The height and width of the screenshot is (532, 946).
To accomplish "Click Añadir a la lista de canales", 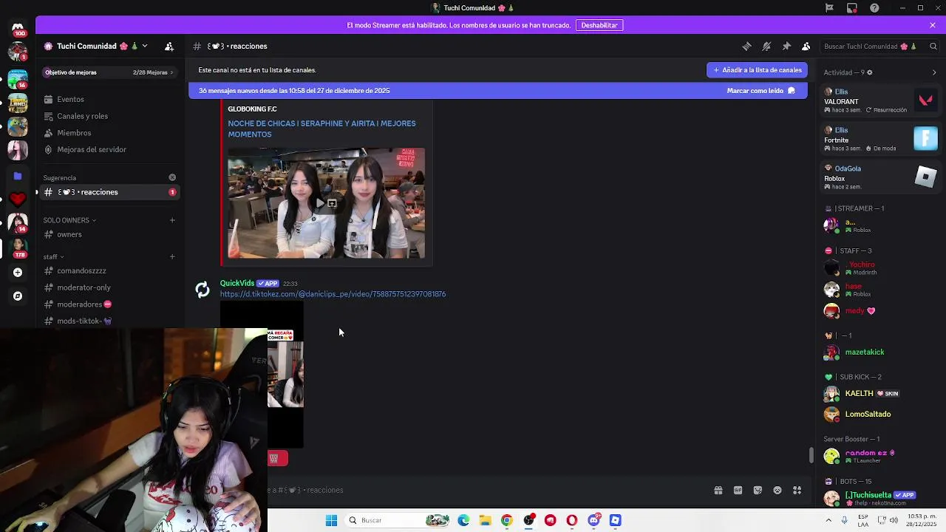I will [757, 70].
